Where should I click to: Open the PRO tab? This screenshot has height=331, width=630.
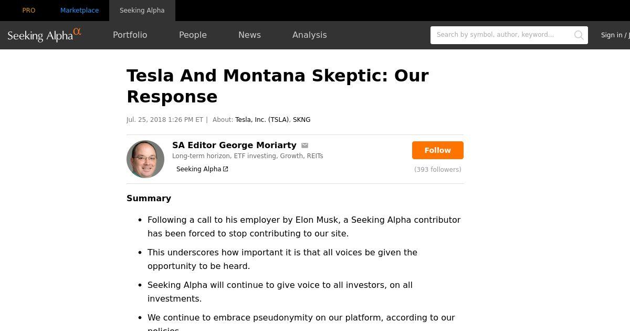(x=29, y=11)
